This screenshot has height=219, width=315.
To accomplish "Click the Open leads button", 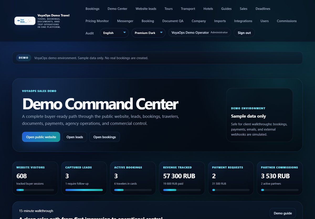I will [75, 137].
